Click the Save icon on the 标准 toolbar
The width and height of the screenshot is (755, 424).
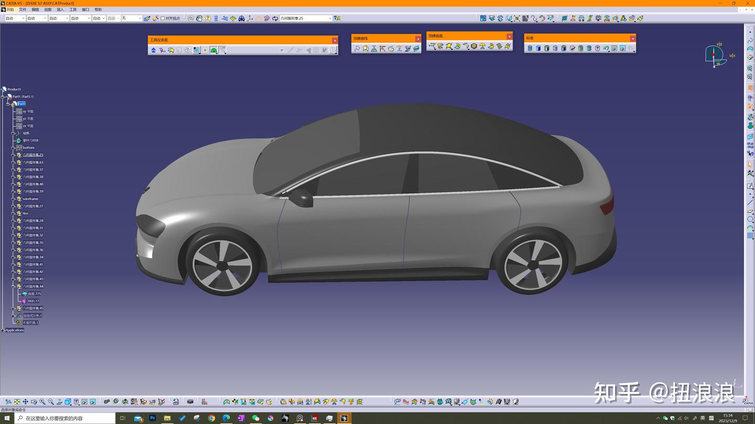point(547,48)
